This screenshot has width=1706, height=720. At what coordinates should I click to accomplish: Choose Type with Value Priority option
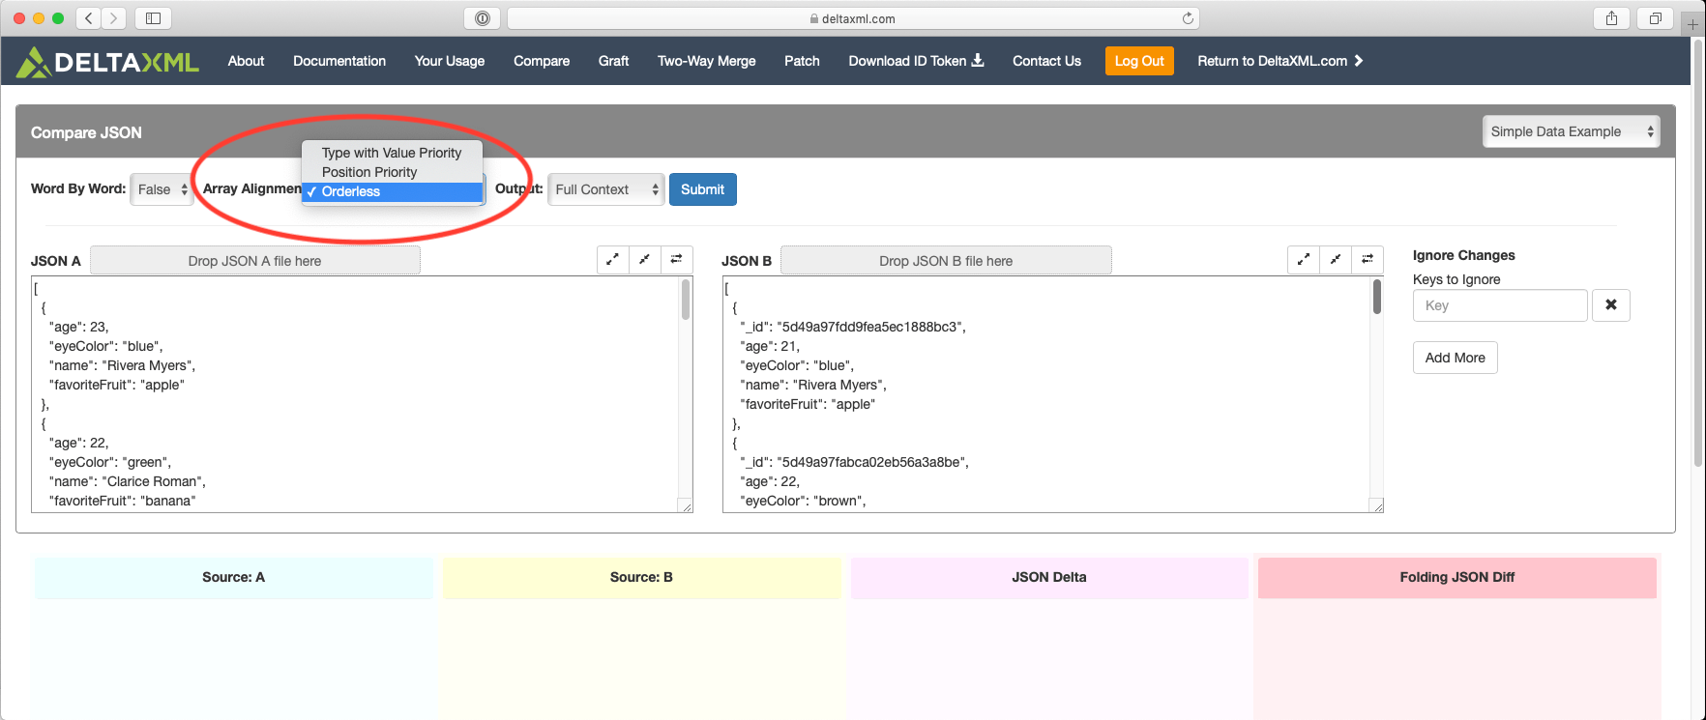pyautogui.click(x=392, y=153)
